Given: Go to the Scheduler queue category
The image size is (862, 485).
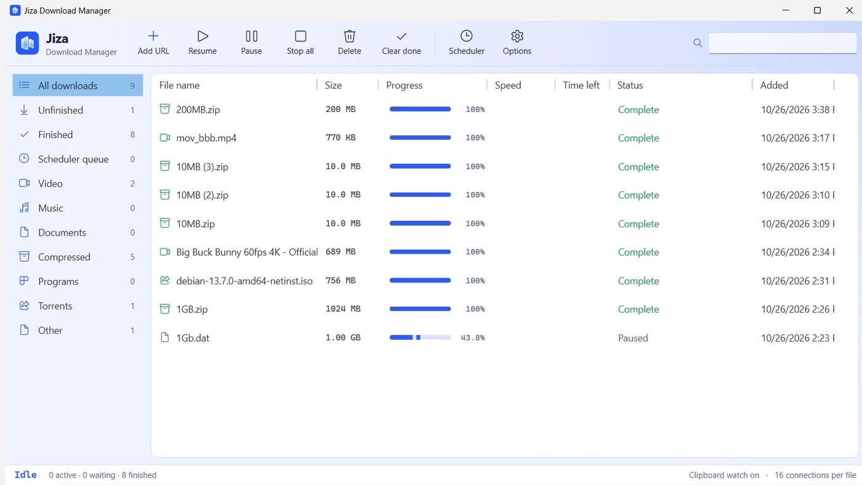Looking at the screenshot, I should click(78, 159).
